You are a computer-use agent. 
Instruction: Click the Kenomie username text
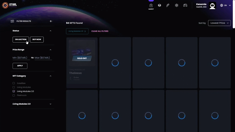[201, 4]
